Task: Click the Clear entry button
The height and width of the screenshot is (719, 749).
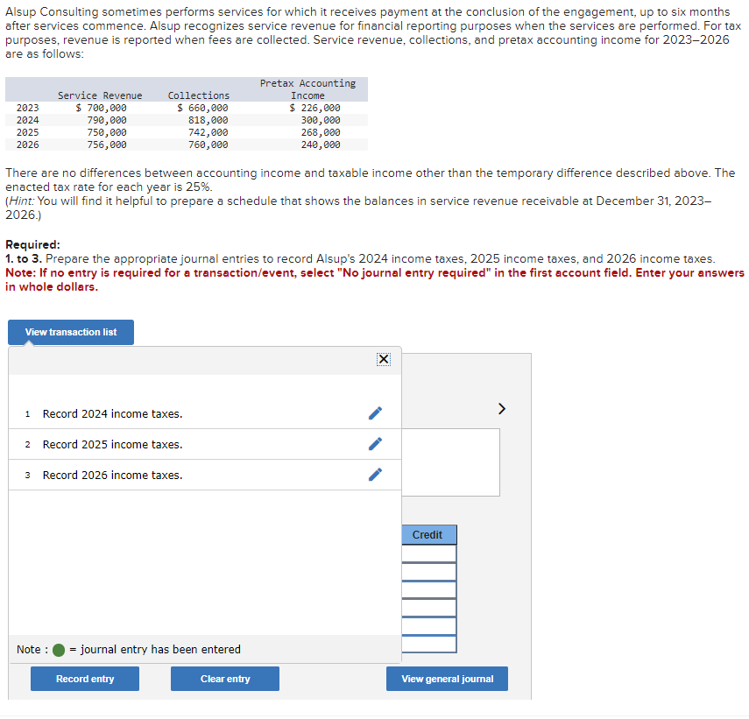Action: 225,679
